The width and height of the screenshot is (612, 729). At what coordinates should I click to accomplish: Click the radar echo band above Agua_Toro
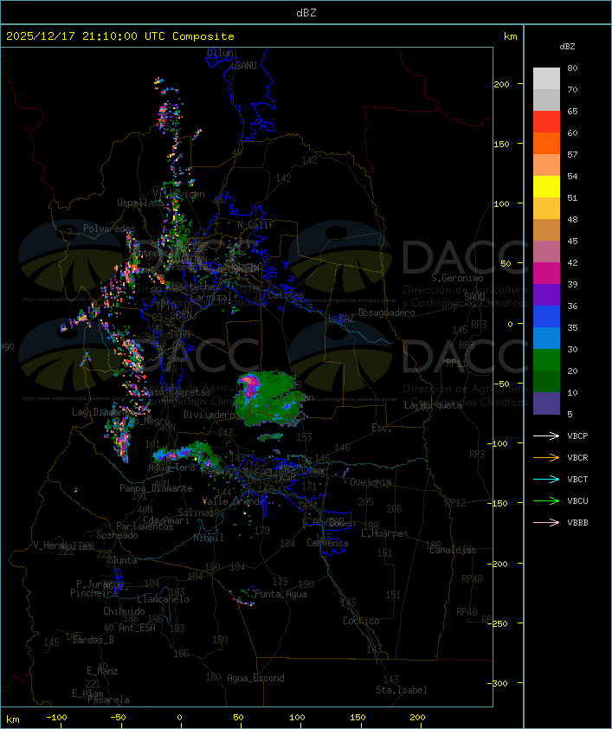[186, 452]
